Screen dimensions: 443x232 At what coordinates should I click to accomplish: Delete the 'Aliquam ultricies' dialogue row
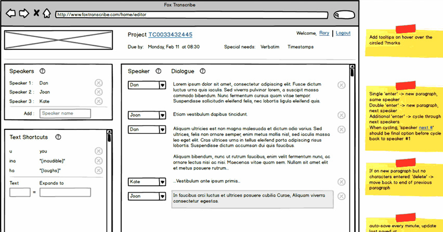tap(341, 129)
